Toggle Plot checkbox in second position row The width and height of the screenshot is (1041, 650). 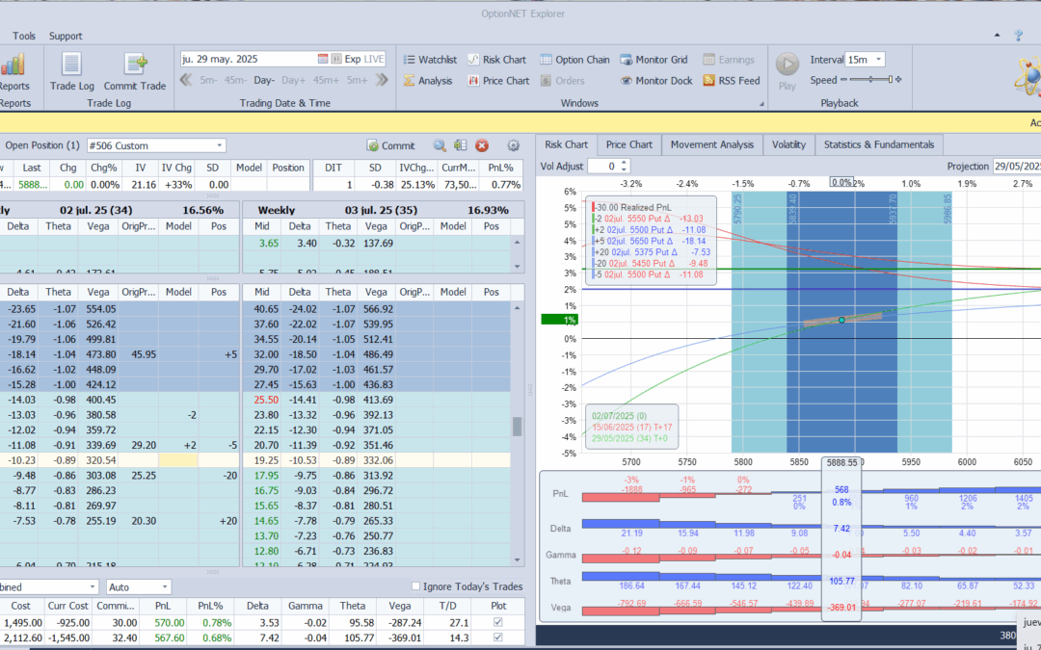(496, 637)
